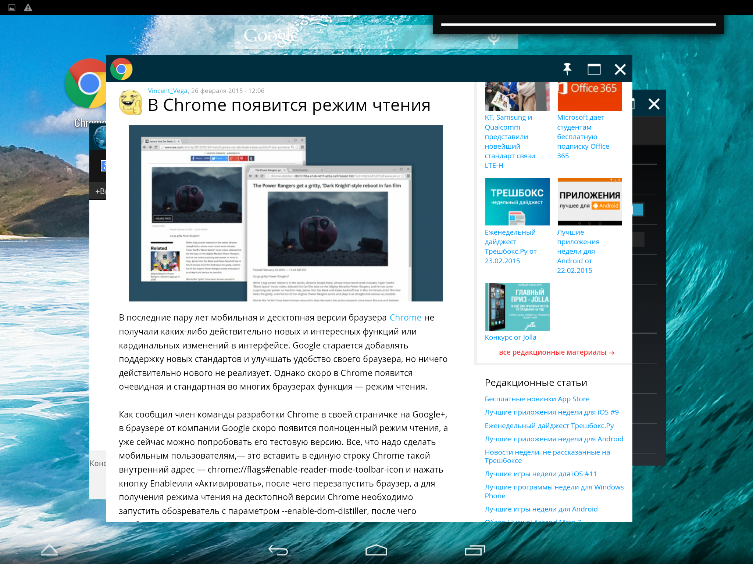The image size is (753, 564).
Task: Click the Трешбокс weekly digest thumbnail
Action: click(x=517, y=202)
